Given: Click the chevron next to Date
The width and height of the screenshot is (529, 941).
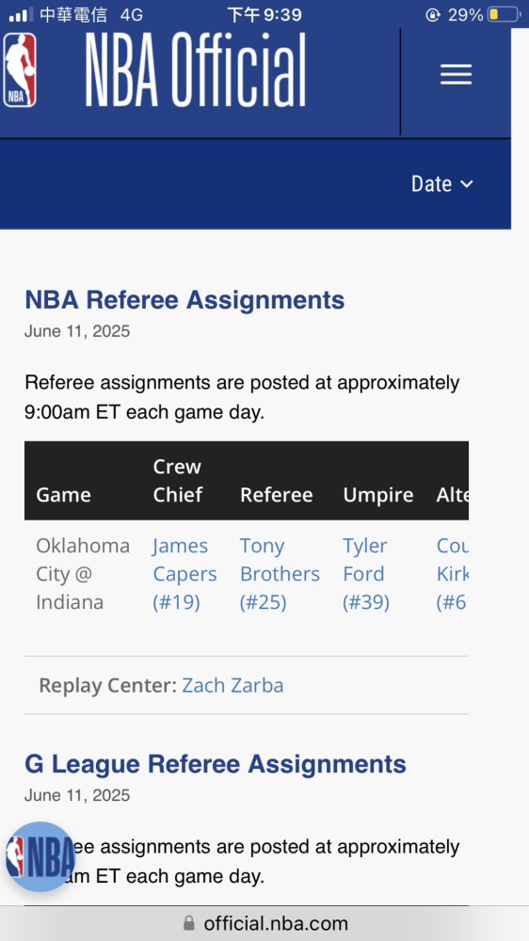Looking at the screenshot, I should click(467, 183).
